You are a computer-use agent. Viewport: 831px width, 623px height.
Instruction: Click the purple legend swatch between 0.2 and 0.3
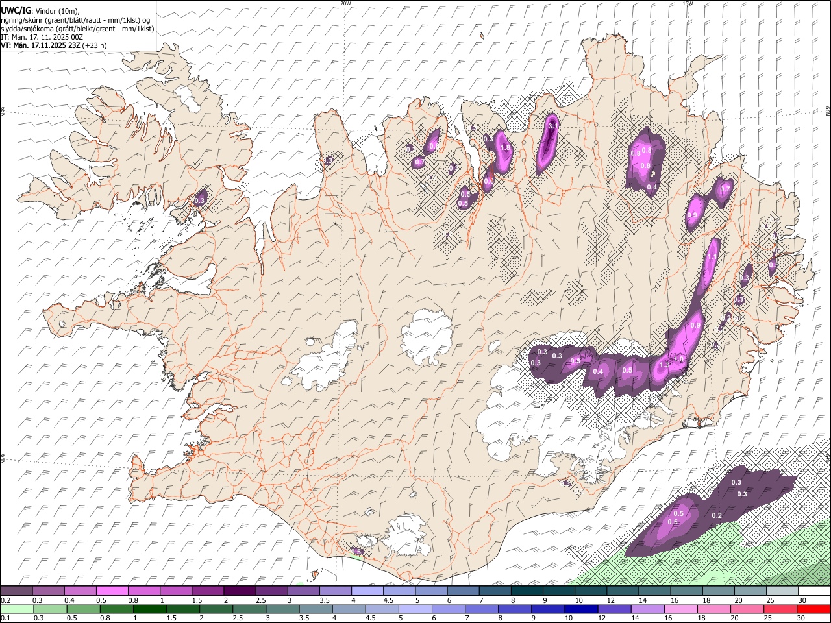17,591
